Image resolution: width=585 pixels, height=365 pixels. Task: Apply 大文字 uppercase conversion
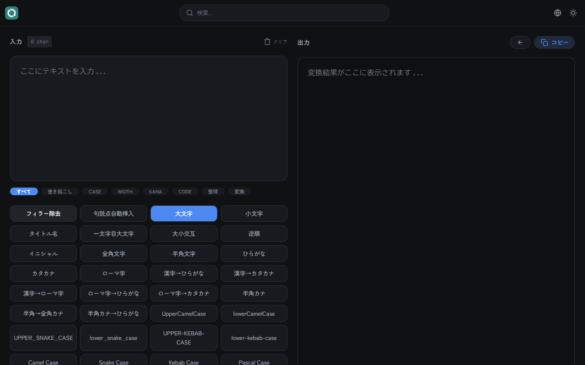tap(184, 214)
